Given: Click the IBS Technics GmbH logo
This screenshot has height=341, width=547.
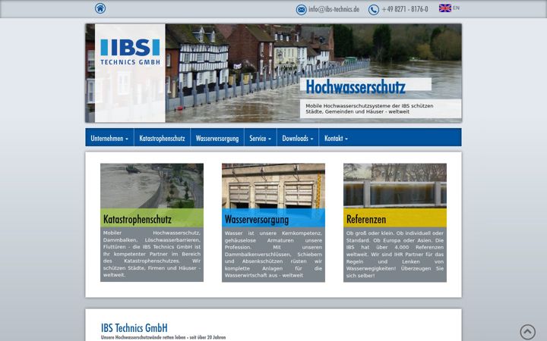Looking at the screenshot, I should (x=130, y=52).
